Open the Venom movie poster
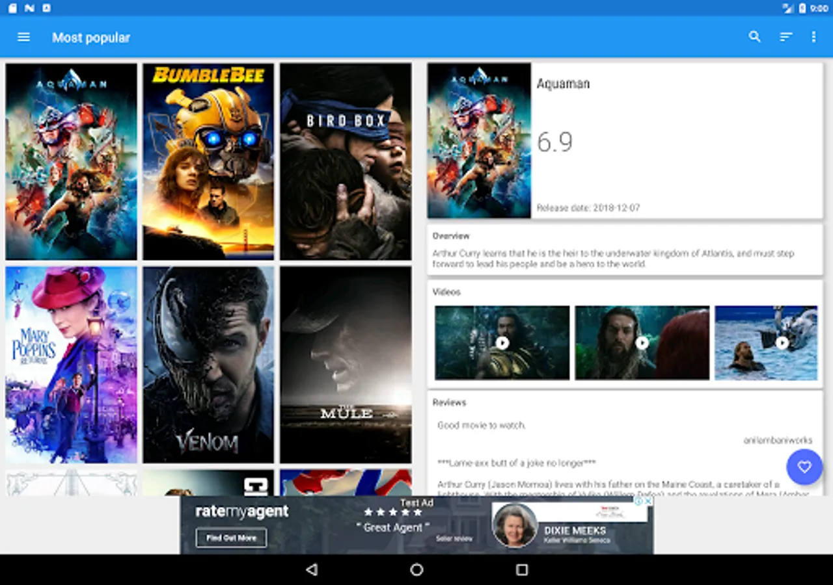The width and height of the screenshot is (833, 585). [208, 365]
